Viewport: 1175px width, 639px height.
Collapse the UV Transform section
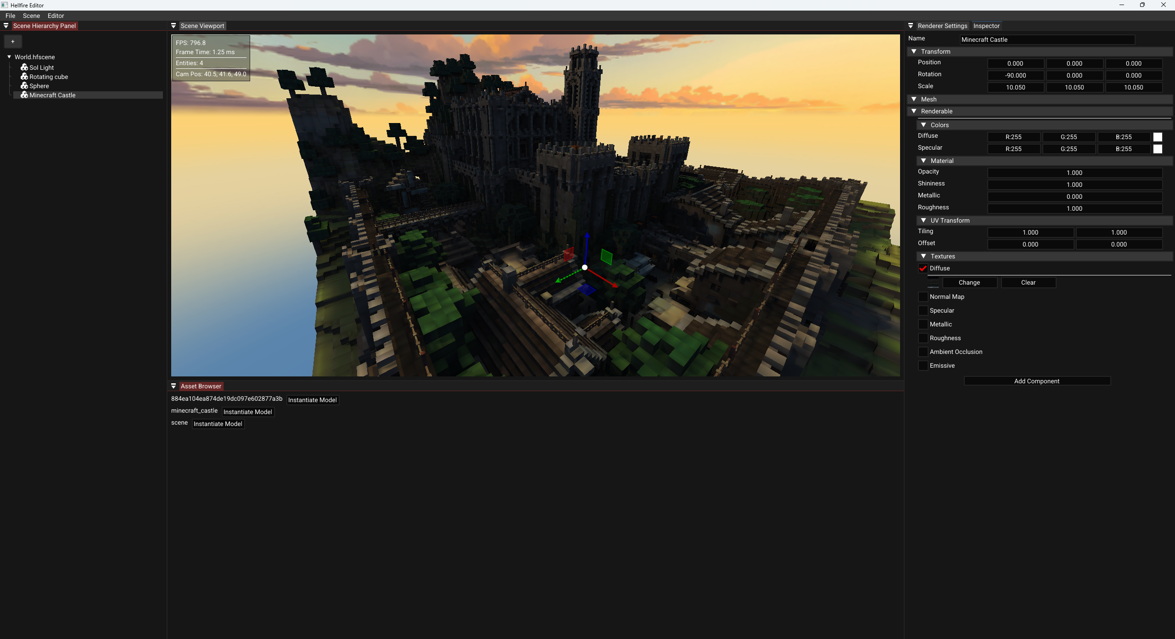point(923,220)
